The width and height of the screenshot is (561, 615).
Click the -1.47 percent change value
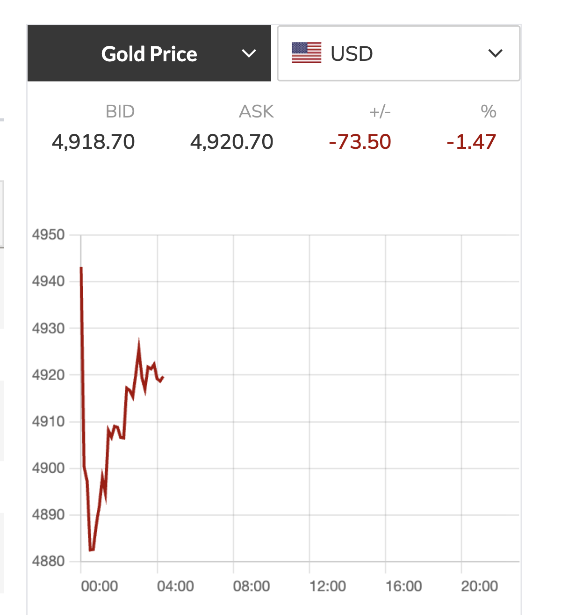click(x=471, y=142)
